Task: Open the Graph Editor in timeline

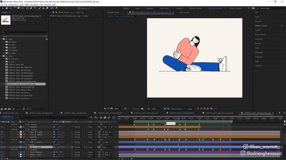Action: (x=114, y=117)
